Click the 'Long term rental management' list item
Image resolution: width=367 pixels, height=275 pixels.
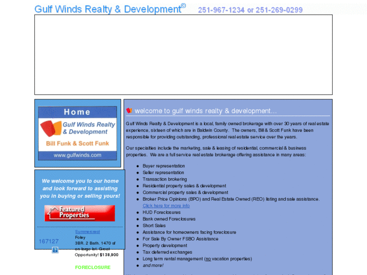(197, 259)
